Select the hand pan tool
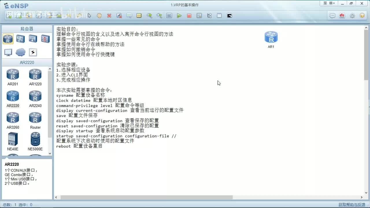The width and height of the screenshot is (370, 208). pyautogui.click(x=99, y=16)
